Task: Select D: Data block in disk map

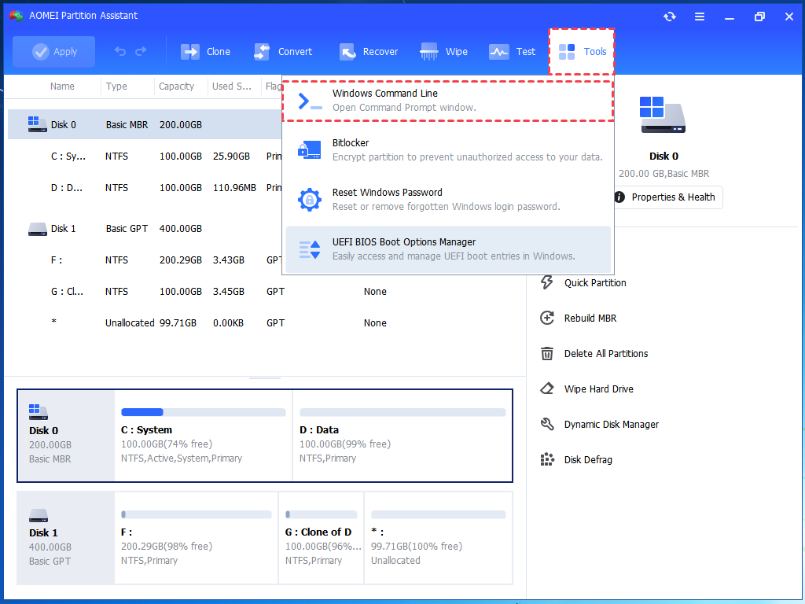Action: coord(402,436)
